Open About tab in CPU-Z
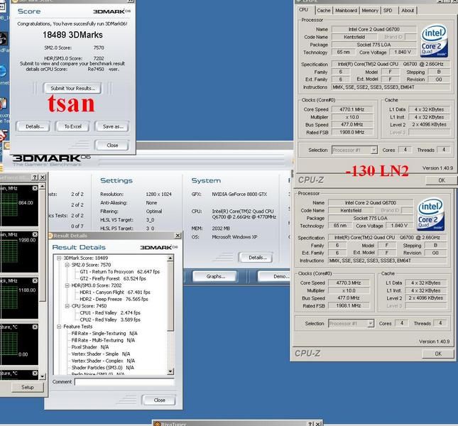The image size is (458, 426). click(x=408, y=10)
